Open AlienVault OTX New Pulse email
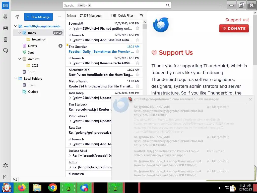Image resolution: width=257 pixels, height=193 pixels. point(104,72)
